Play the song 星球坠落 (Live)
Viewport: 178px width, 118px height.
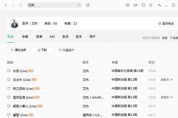coord(23,97)
